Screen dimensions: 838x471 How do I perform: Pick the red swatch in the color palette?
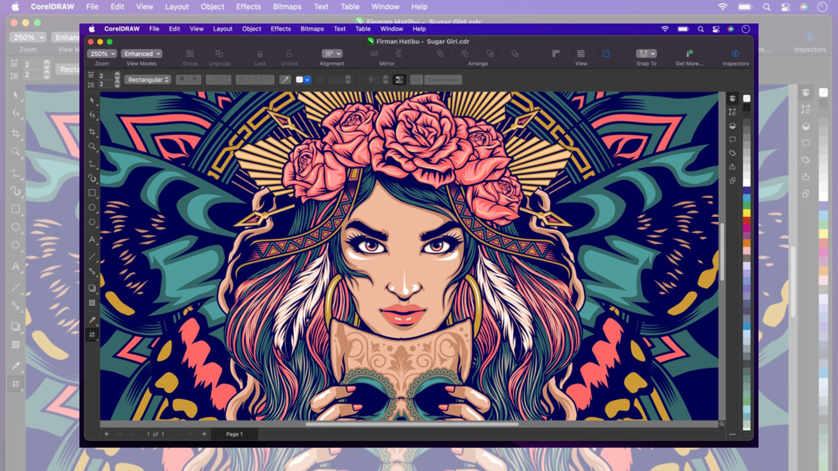pos(747,220)
